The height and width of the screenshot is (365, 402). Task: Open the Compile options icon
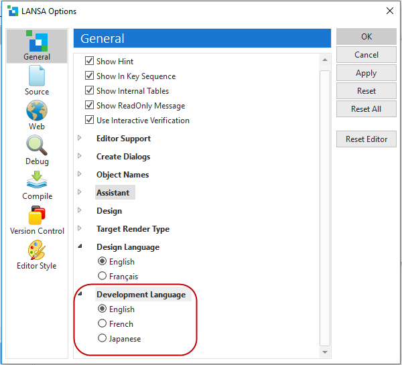(x=37, y=181)
